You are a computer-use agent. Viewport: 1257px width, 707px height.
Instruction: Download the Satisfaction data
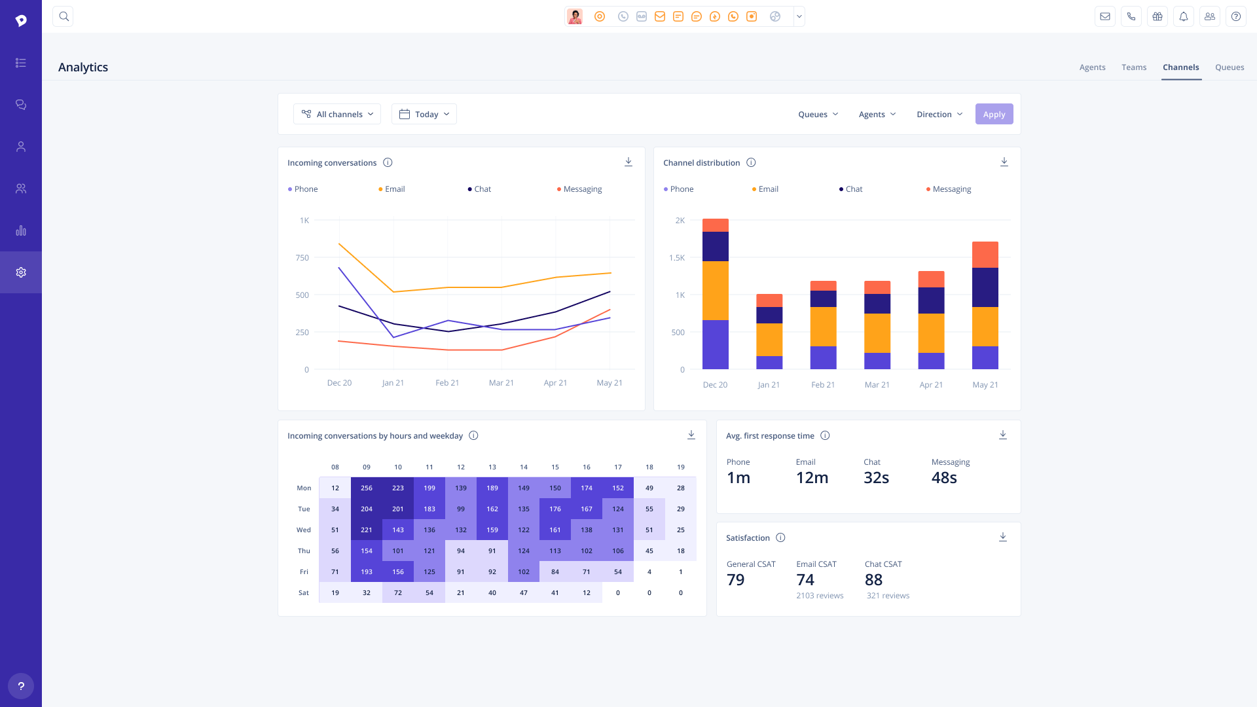(1003, 537)
